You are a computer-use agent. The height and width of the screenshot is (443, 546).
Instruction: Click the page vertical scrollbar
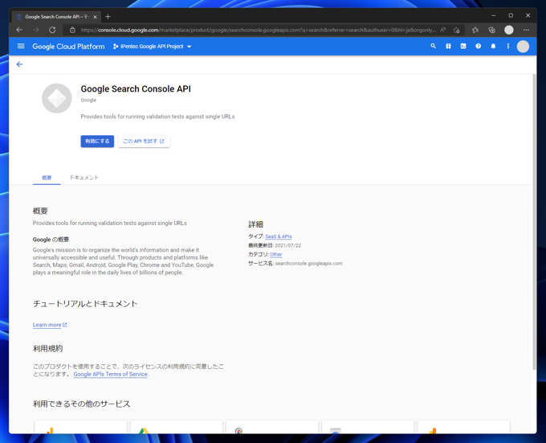click(534, 222)
